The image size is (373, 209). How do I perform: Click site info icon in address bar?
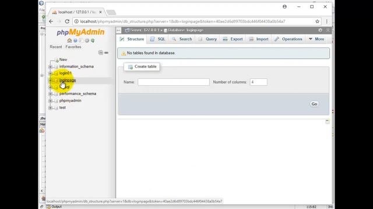point(76,21)
